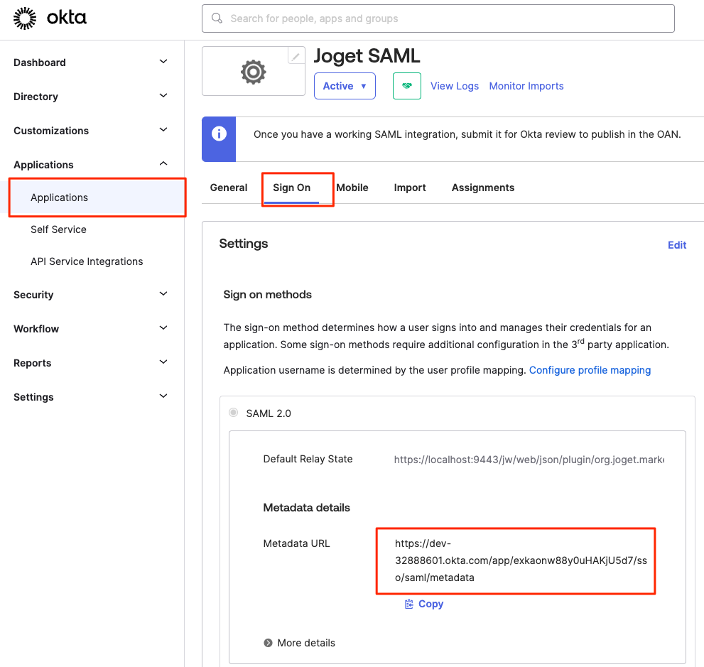
Task: Click the Default Relay State label
Action: 308,459
